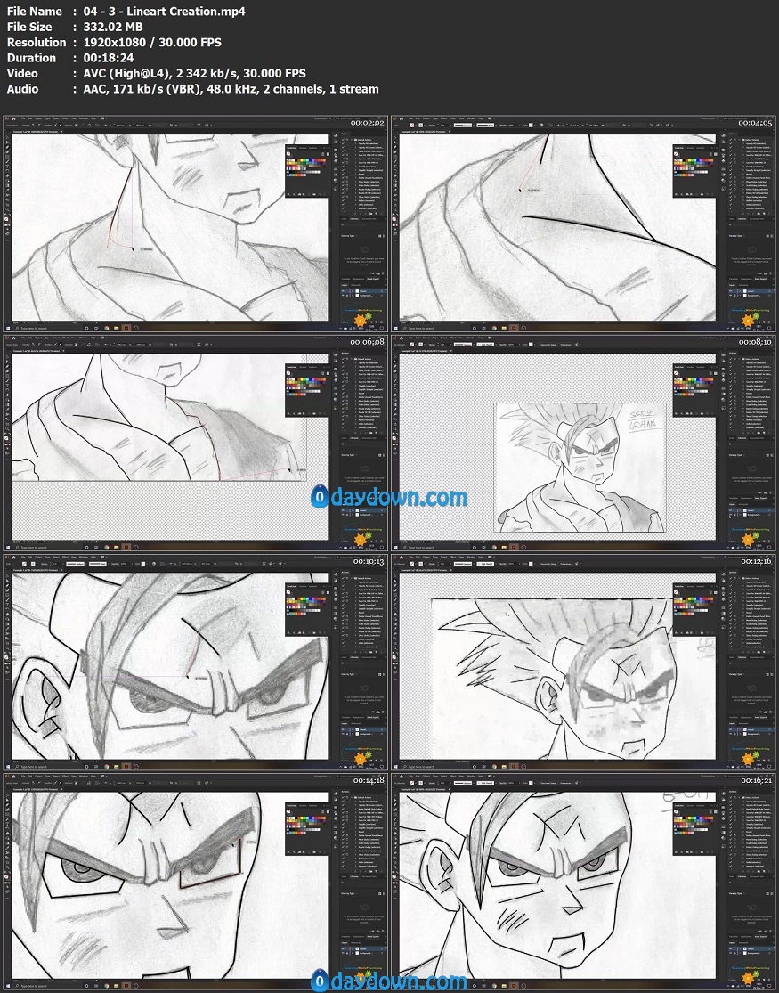Open View by Type dropdown in 00:16:21 frame
Screen dimensions: 779x993
point(736,893)
